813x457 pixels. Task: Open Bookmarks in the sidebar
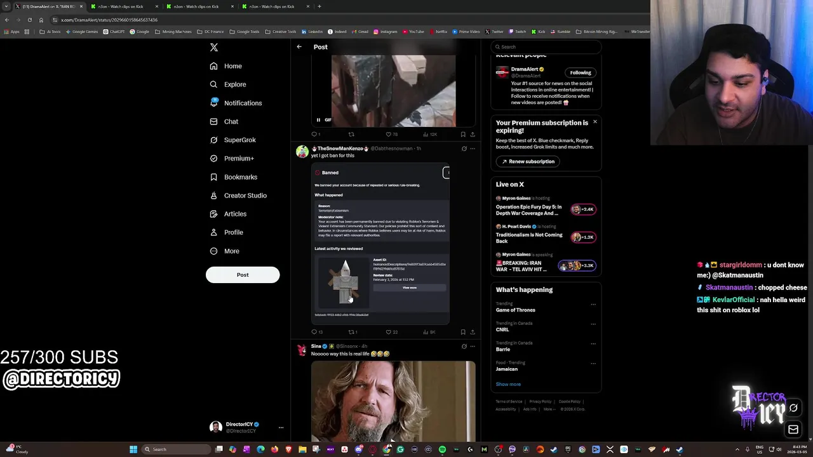coord(233,177)
